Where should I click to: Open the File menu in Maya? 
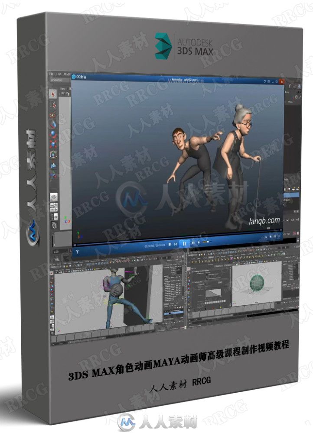coord(51,74)
